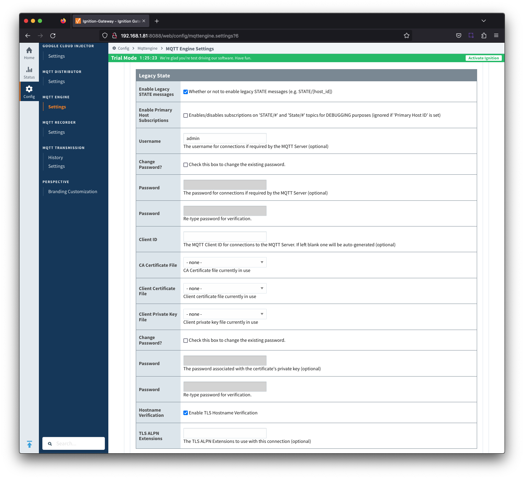This screenshot has width=524, height=479.
Task: Click the shield tracking protection icon
Action: [x=105, y=35]
